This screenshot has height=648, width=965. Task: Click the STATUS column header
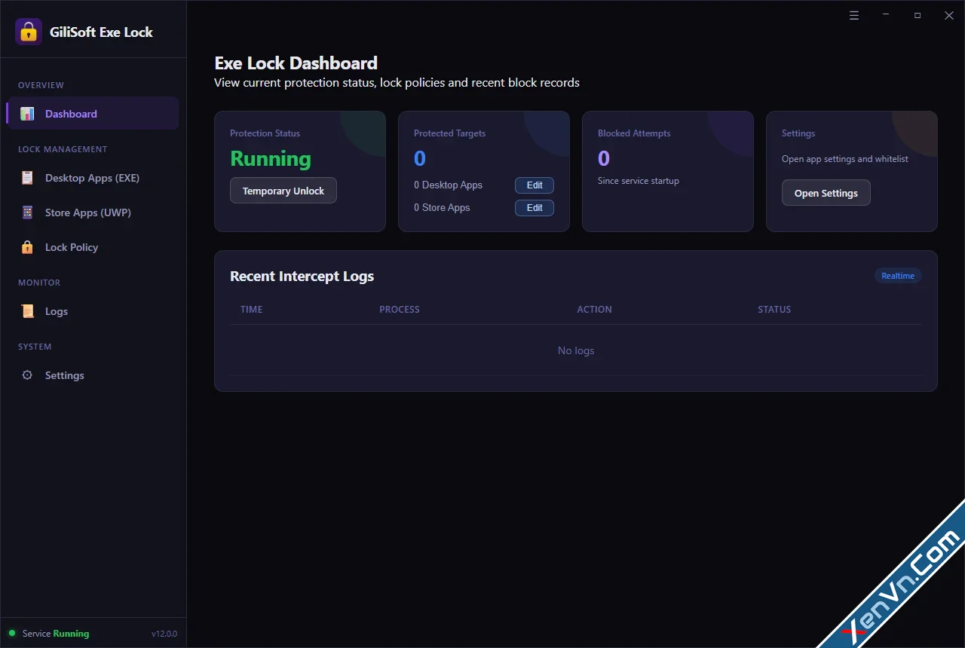(x=774, y=310)
